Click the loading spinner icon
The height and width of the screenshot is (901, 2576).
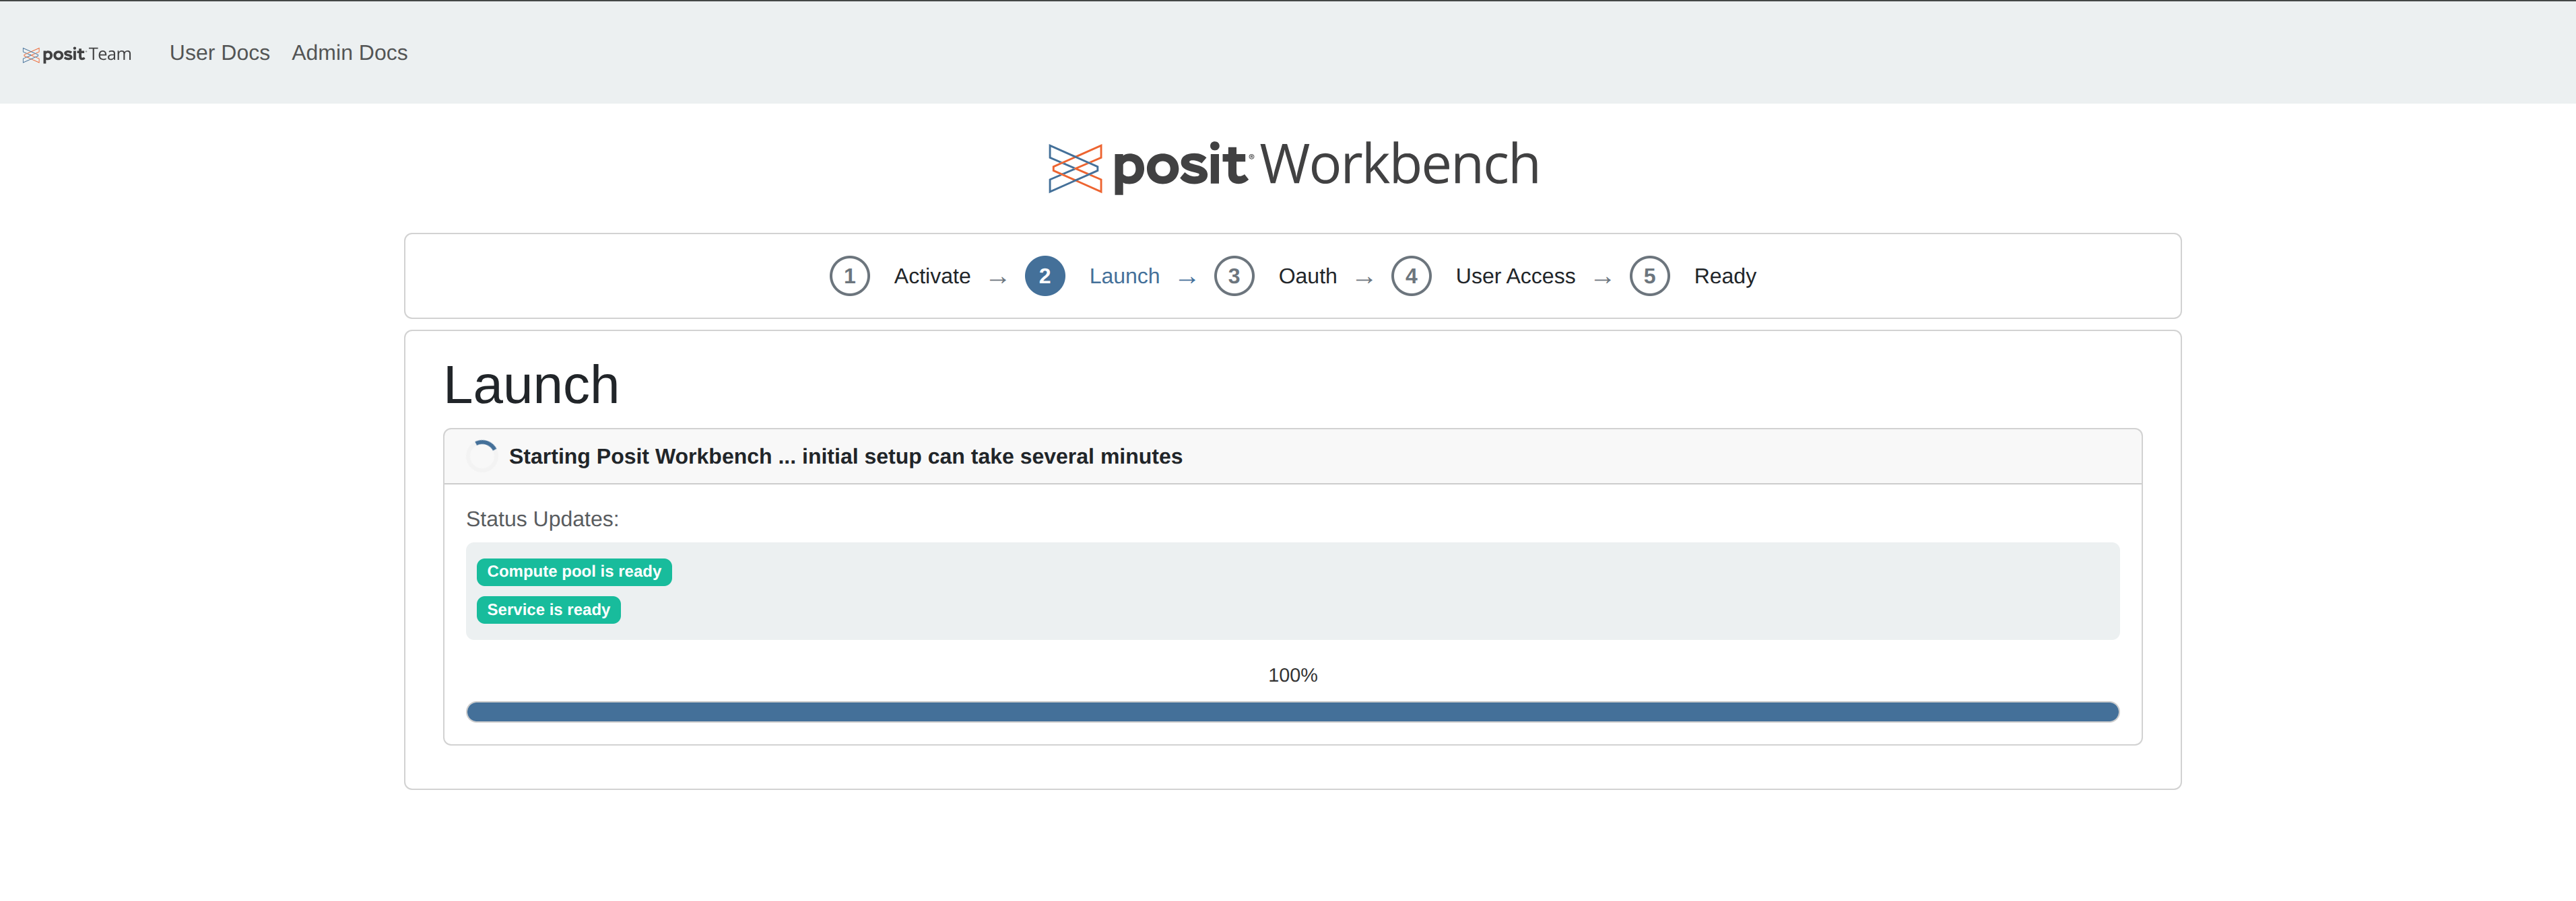click(482, 456)
